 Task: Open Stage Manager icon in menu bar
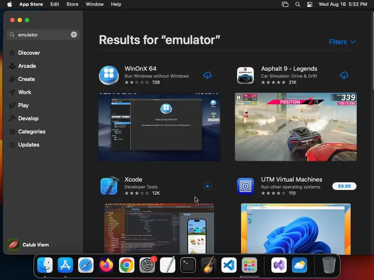[285, 4]
